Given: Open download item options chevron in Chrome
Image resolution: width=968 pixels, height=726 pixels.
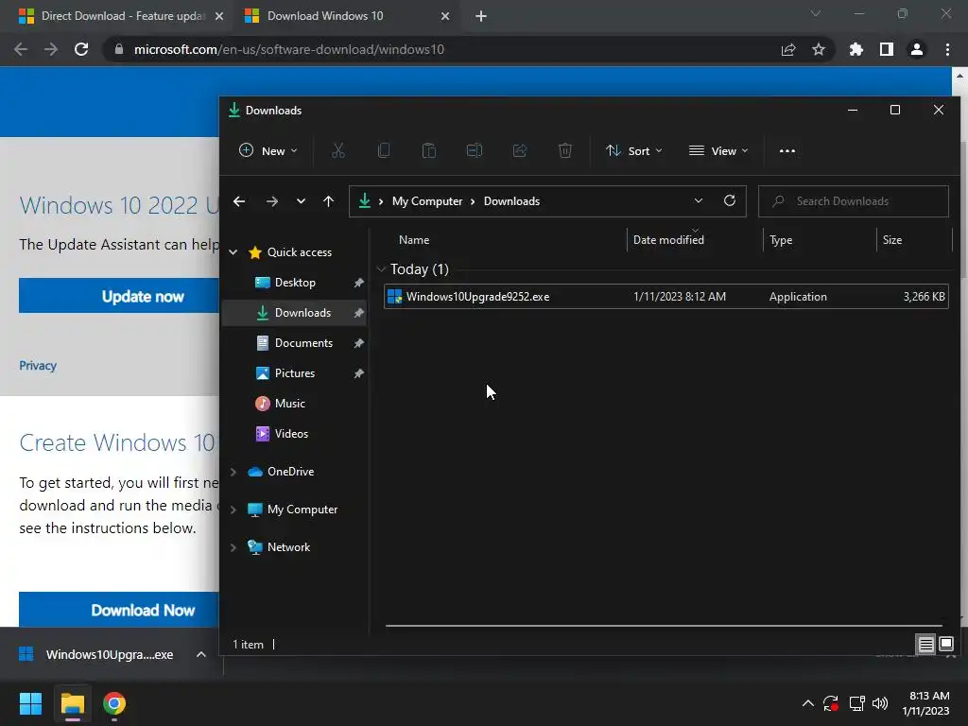Looking at the screenshot, I should [x=200, y=654].
